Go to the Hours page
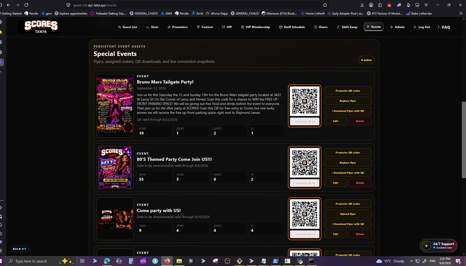Viewport: 466px width, 266px height. point(321,27)
